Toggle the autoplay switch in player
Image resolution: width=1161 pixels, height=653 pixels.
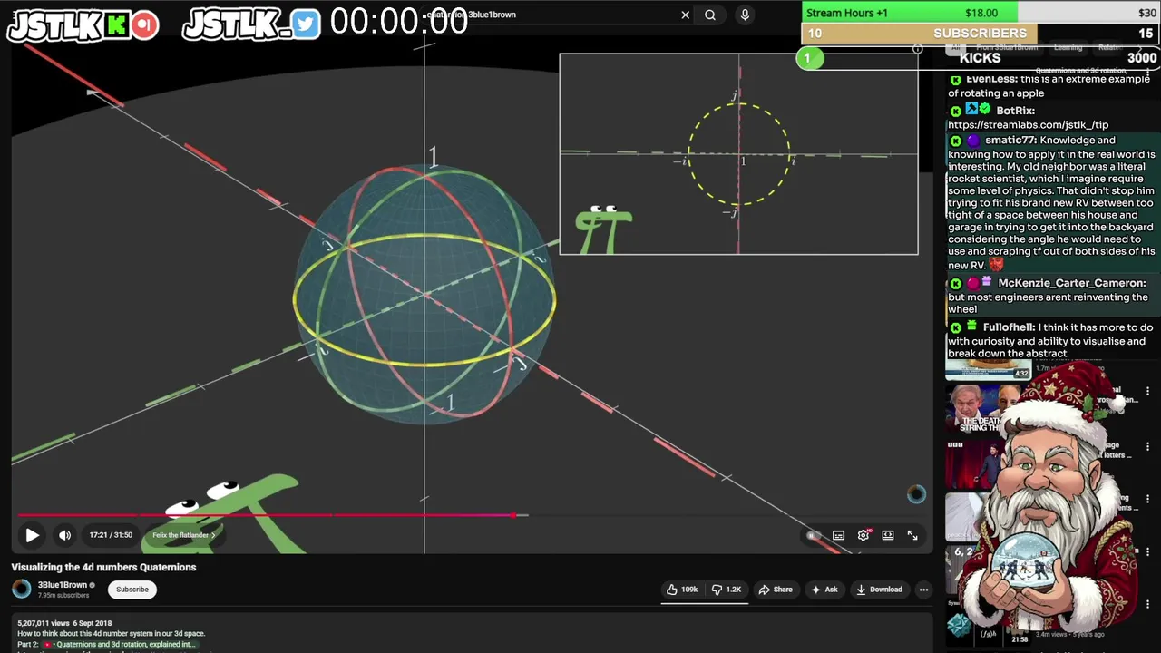point(814,535)
